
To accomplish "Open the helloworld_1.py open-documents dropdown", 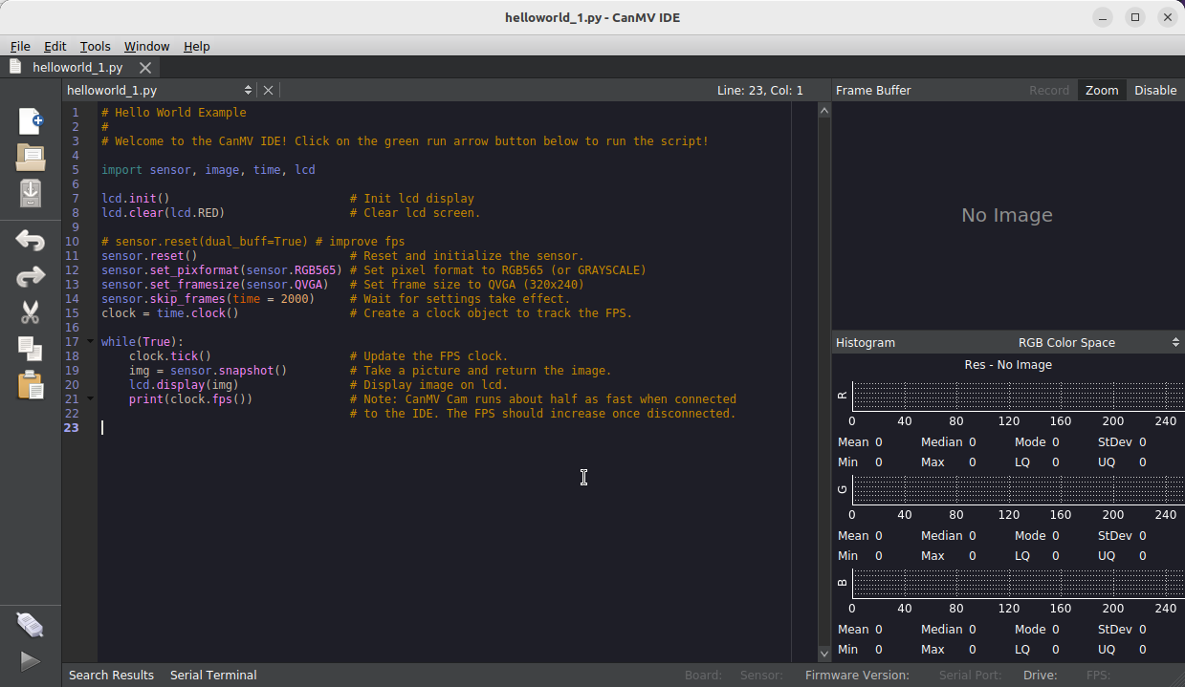I will [x=160, y=90].
